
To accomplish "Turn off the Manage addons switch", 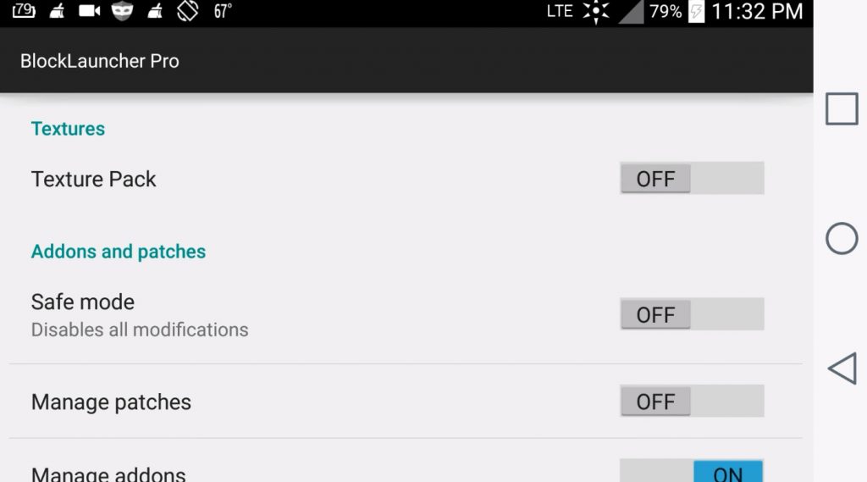I will pos(692,471).
